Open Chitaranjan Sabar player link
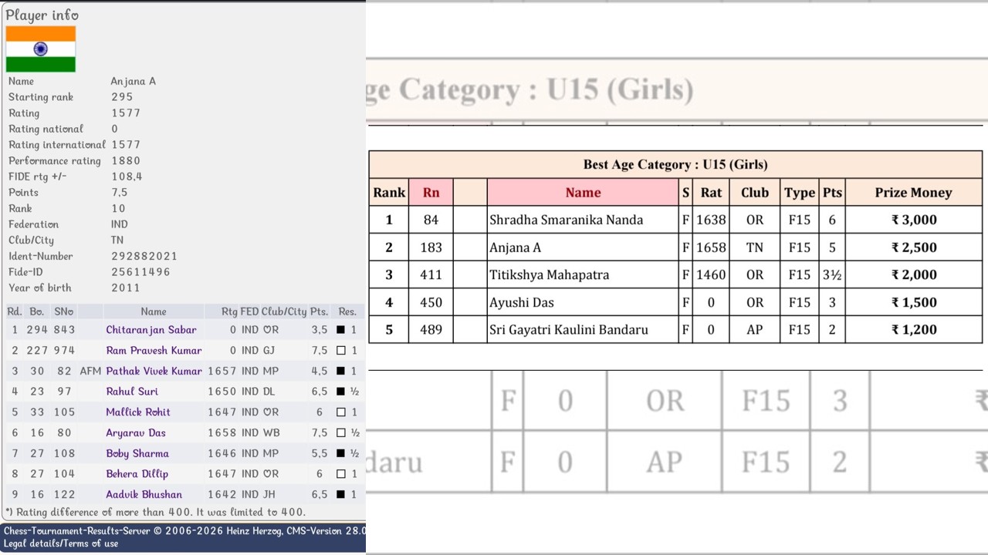Image resolution: width=988 pixels, height=555 pixels. point(151,330)
